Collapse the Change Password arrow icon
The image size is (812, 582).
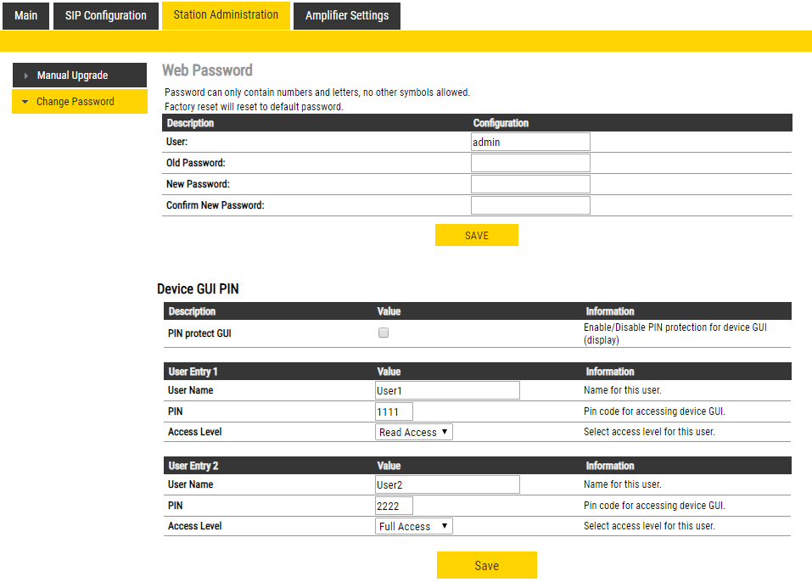25,102
